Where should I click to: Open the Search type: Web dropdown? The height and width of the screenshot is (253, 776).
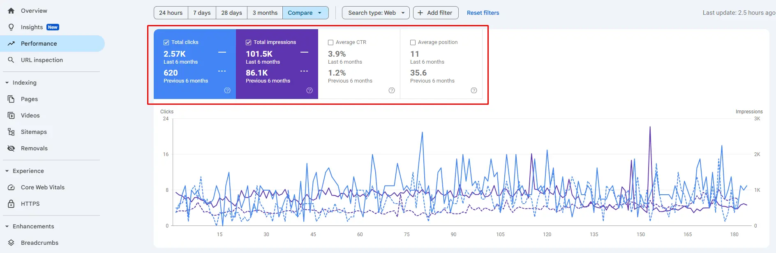(376, 13)
